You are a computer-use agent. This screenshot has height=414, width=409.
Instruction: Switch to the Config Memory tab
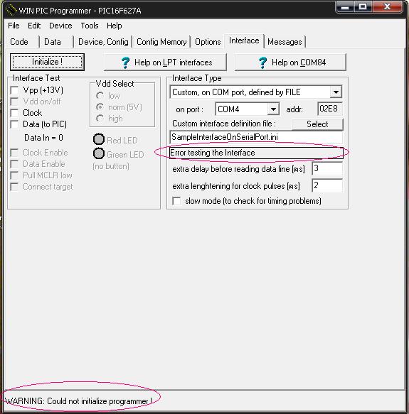(161, 42)
